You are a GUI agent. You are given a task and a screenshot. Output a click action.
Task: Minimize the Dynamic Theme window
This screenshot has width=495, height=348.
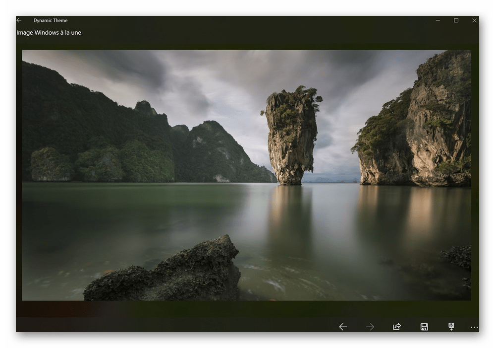(x=439, y=20)
